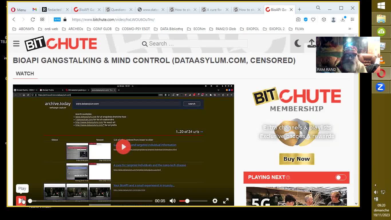Click the site security padlock icon

[65, 19]
